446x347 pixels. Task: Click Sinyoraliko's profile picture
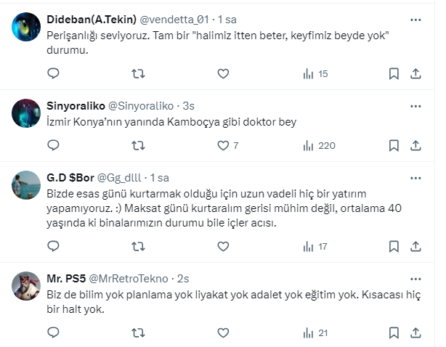click(x=27, y=113)
